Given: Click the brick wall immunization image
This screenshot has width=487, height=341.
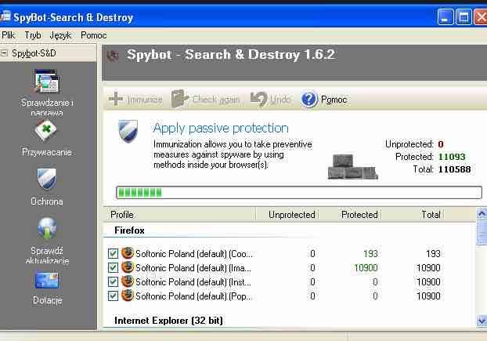Looking at the screenshot, I should point(352,167).
